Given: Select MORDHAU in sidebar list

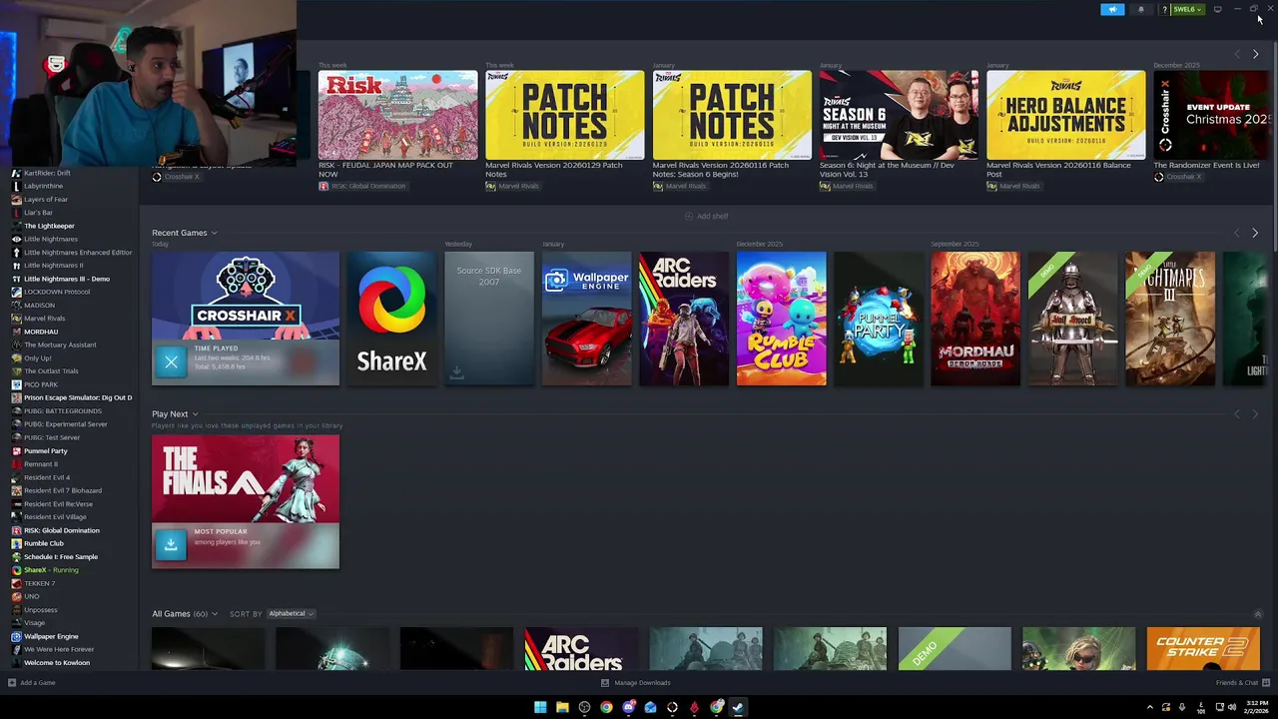Looking at the screenshot, I should (41, 332).
